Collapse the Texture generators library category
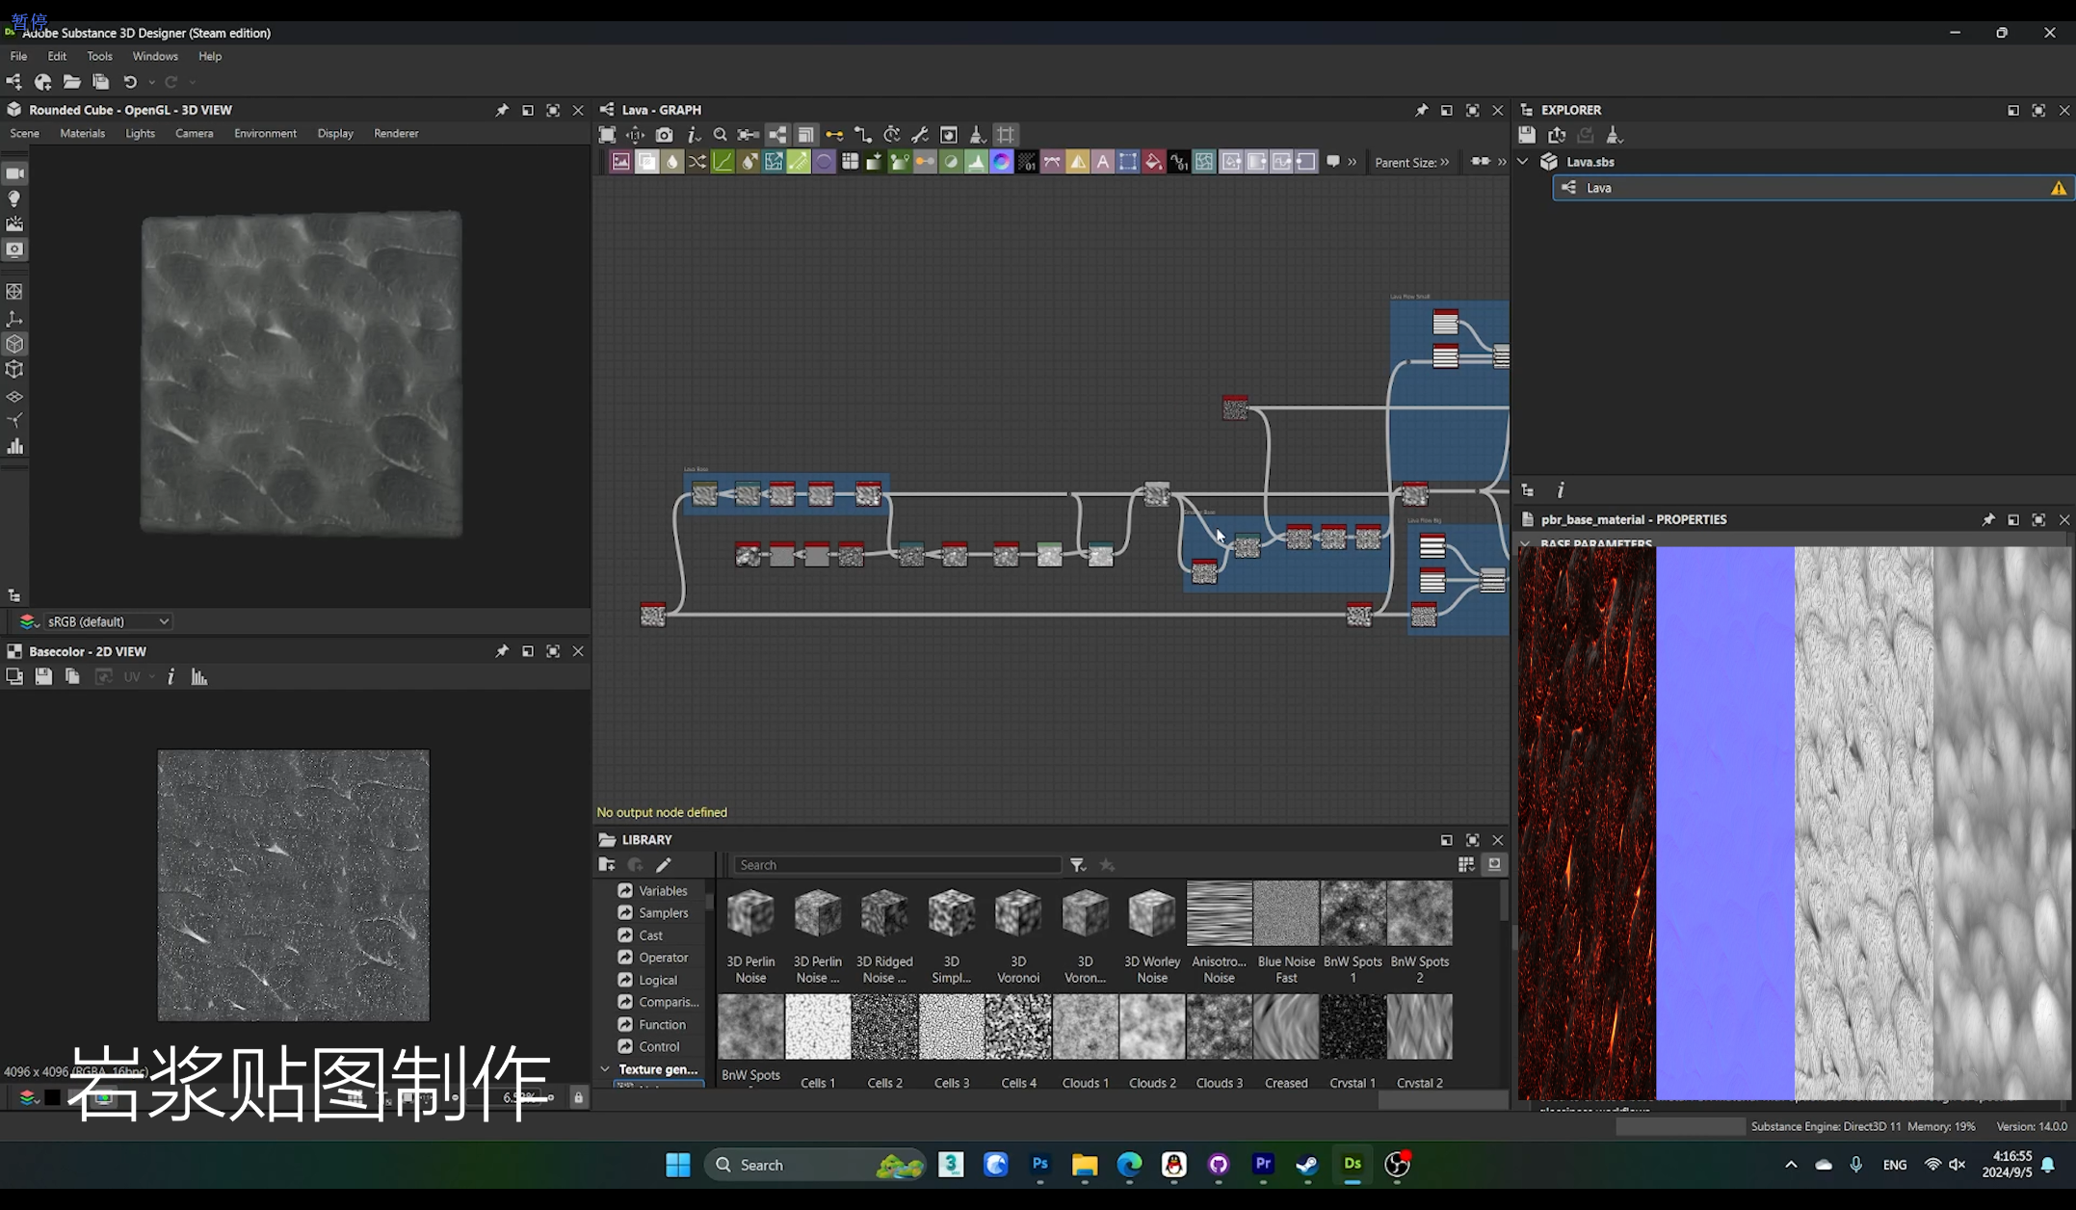The image size is (2076, 1210). (x=605, y=1069)
